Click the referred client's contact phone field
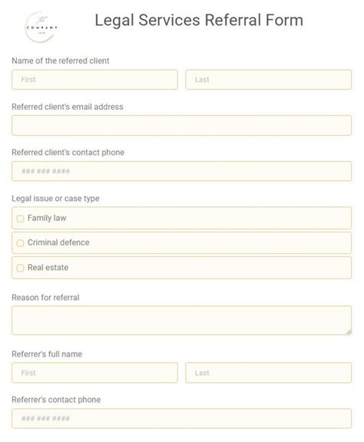The image size is (364, 442). 182,171
